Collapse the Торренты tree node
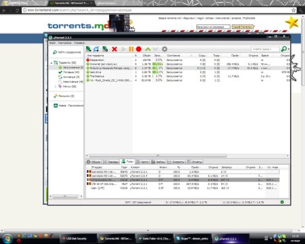Viewport: 305px width, 244px height. coord(52,63)
